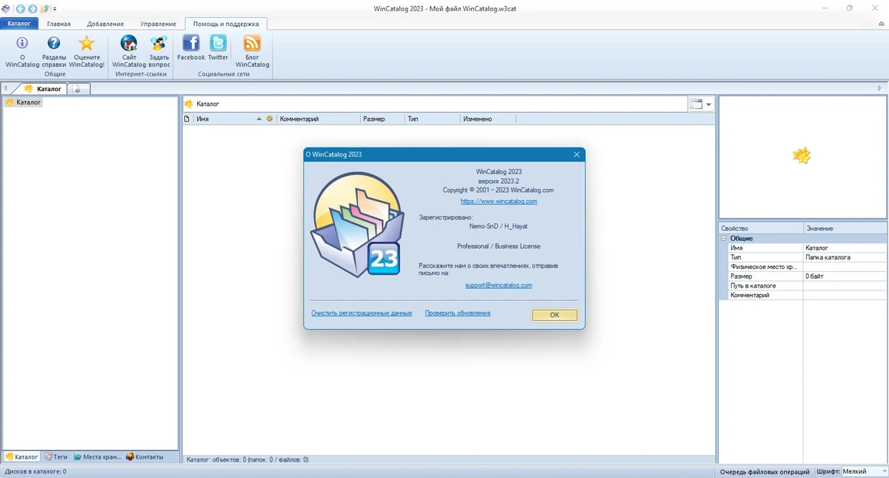Open the view mode dropdown arrow
Image resolution: width=889 pixels, height=478 pixels.
tap(708, 104)
